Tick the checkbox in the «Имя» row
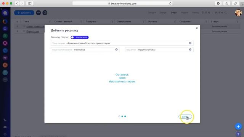244x137 pixels. pos(24,26)
